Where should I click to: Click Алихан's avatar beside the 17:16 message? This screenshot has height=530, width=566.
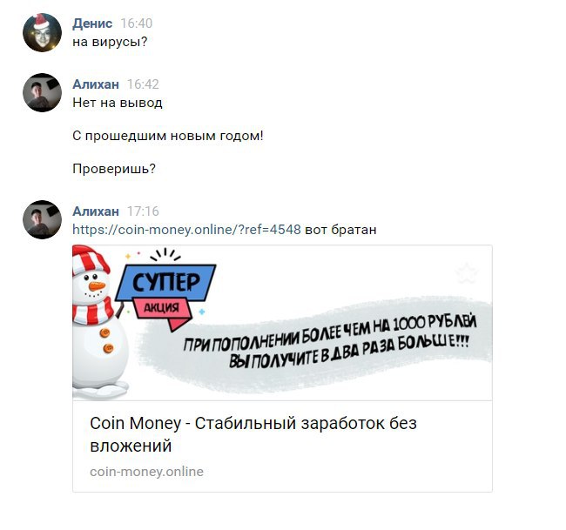(43, 219)
